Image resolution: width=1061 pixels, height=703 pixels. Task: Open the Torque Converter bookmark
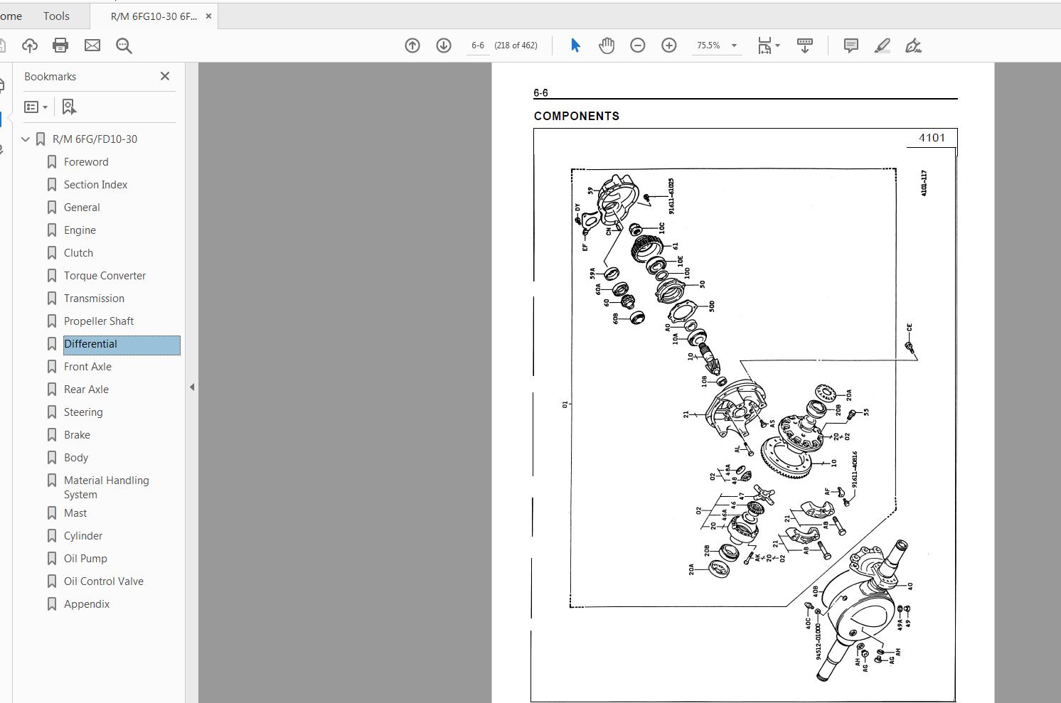(x=105, y=276)
